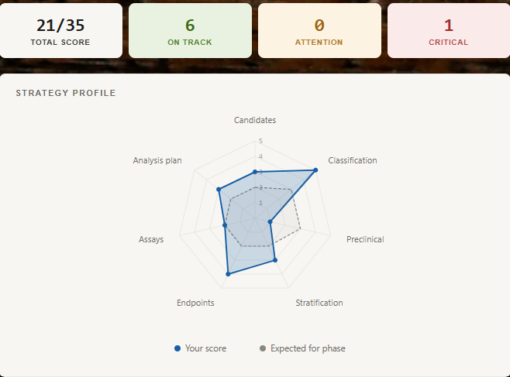Click the Candidates axis label
Viewport: 510px width, 377px height.
[x=255, y=120]
